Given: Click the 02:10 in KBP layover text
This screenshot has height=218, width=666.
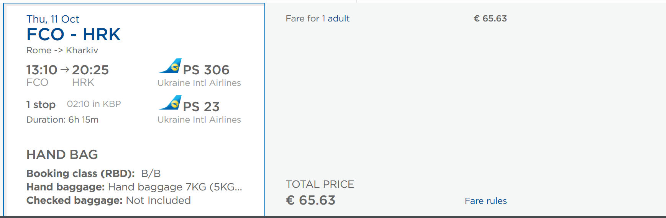Looking at the screenshot, I should click(94, 104).
